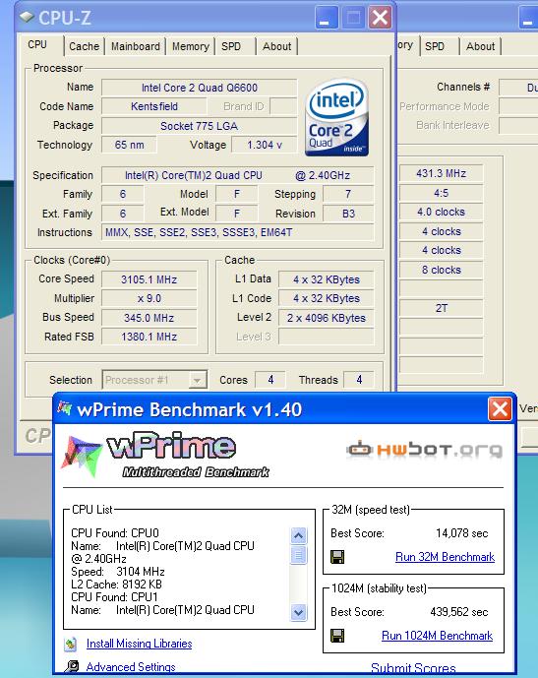Click the 32M best score 14,078 sec
Viewport: 538px width, 678px height.
pyautogui.click(x=461, y=533)
